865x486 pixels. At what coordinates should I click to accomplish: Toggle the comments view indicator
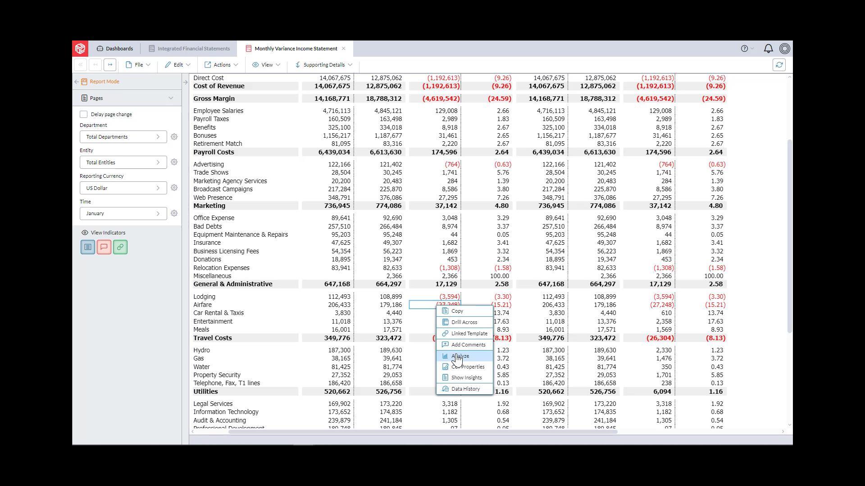104,247
